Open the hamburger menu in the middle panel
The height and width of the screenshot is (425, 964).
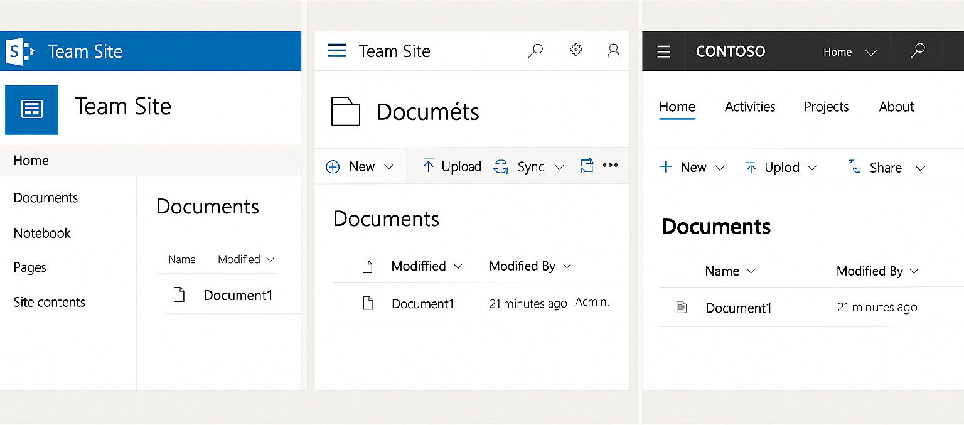tap(337, 51)
